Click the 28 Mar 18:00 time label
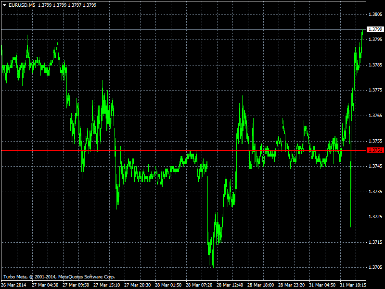 click(x=260, y=285)
